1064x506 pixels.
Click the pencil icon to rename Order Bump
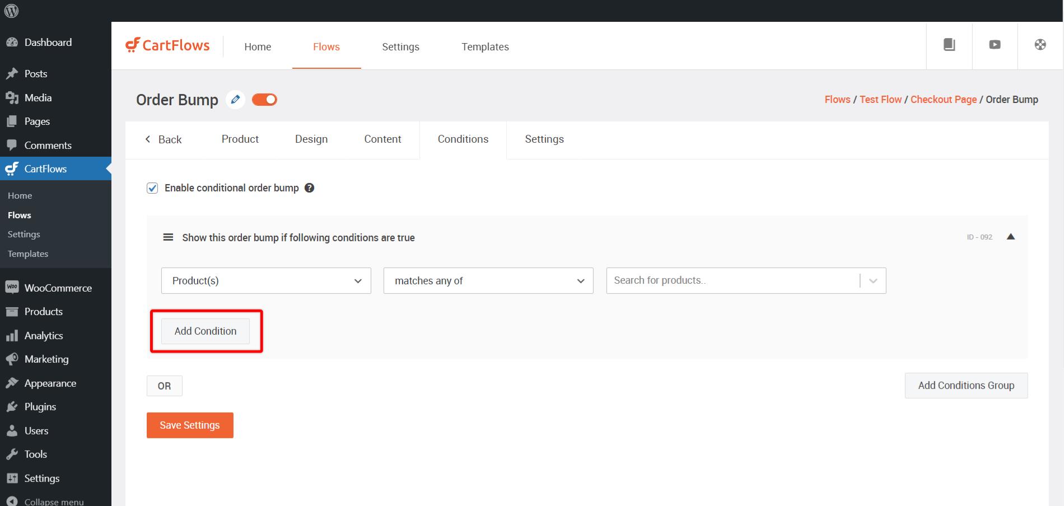[235, 100]
